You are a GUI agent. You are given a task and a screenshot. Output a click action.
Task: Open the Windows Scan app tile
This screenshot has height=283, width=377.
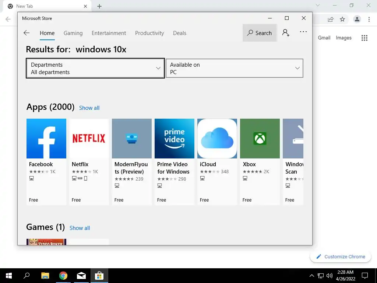coord(293,161)
